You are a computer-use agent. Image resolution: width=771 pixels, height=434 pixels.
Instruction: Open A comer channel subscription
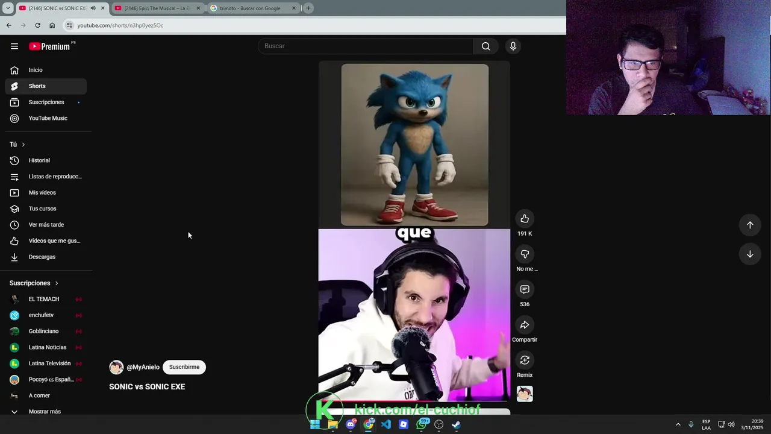[x=46, y=395]
